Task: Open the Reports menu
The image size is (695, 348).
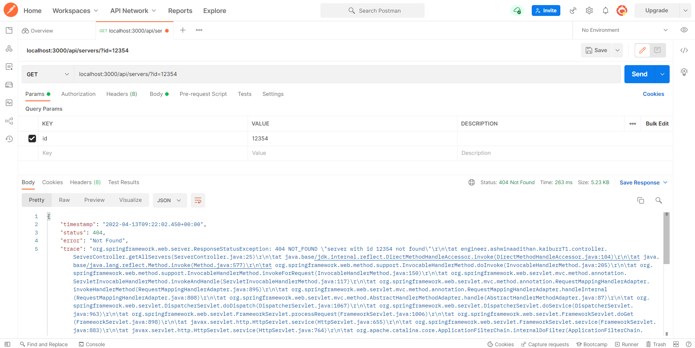Action: pos(180,10)
